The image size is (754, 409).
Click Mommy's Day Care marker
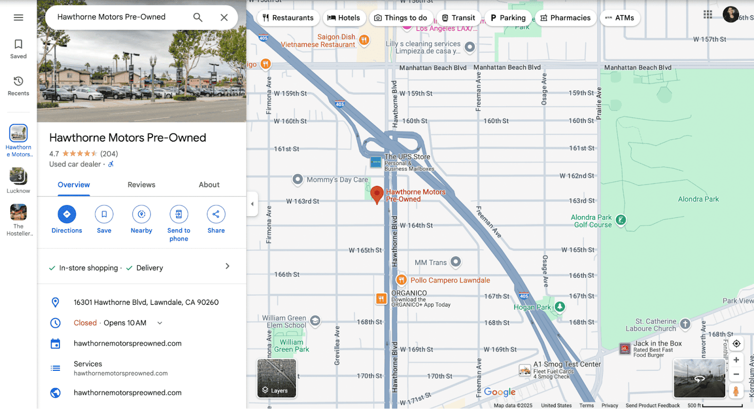click(x=297, y=179)
